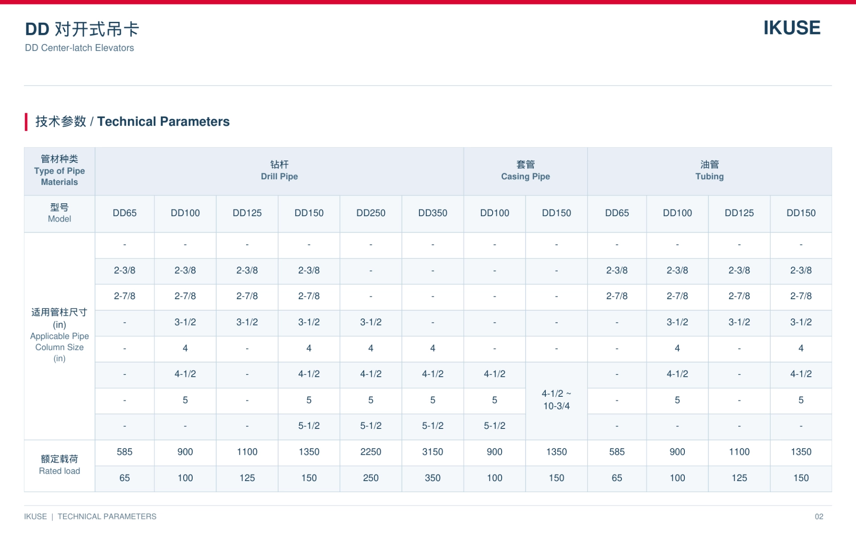Viewport: 856px width, 535px height.
Task: Click the Type of Pipe Materials header cell
Action: (59, 171)
